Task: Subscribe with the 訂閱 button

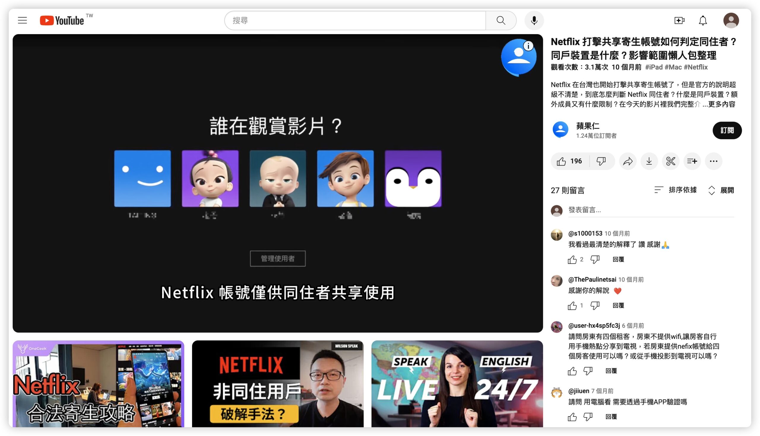Action: coord(727,130)
